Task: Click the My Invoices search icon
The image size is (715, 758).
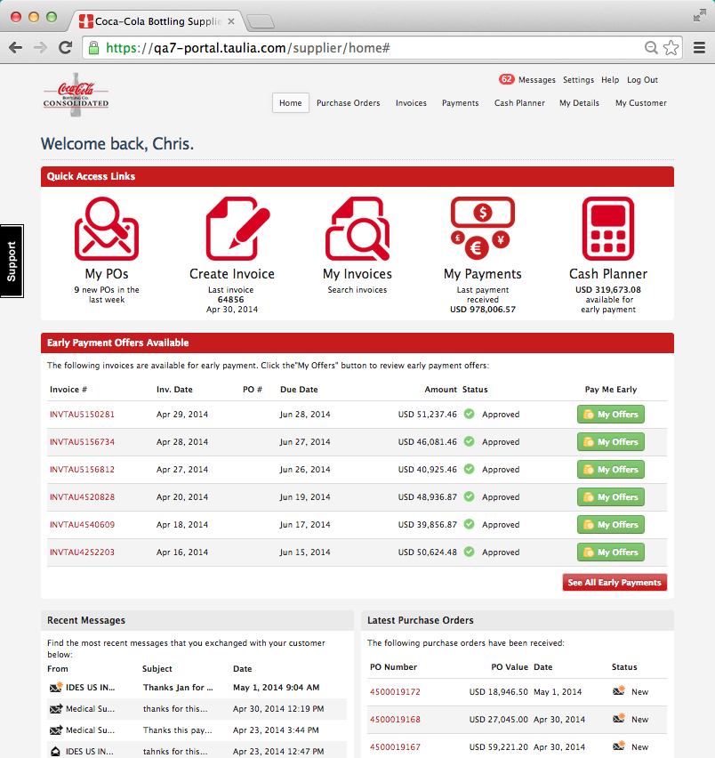Action: point(357,229)
